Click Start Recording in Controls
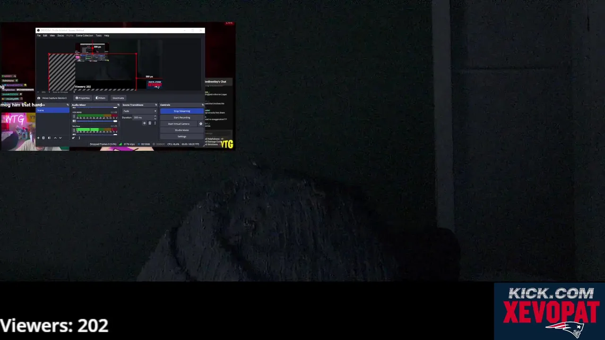The height and width of the screenshot is (340, 605). (182, 118)
